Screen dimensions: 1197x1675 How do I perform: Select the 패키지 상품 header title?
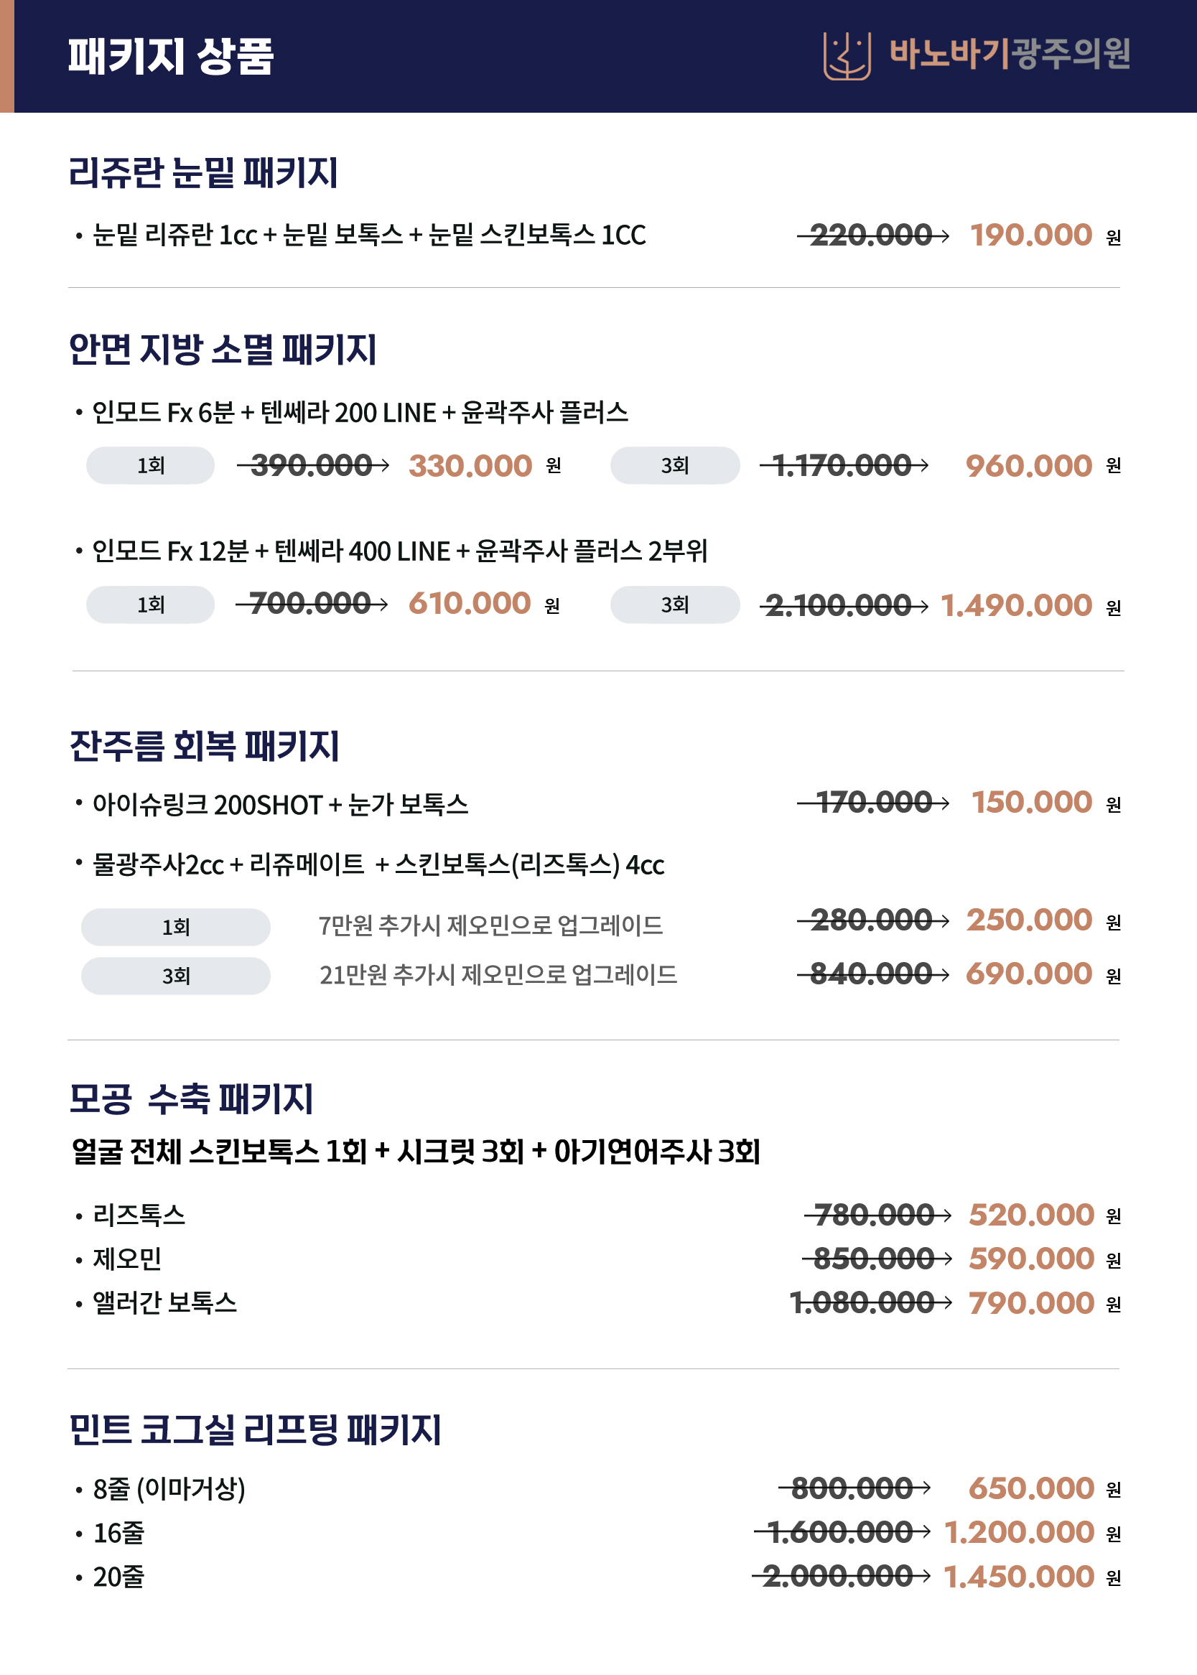170,57
